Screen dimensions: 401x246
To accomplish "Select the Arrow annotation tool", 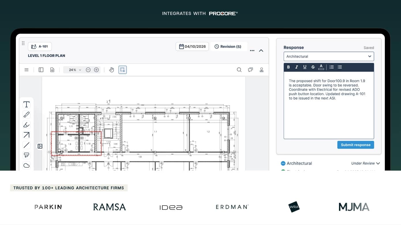I will pyautogui.click(x=27, y=135).
